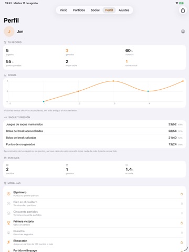Tap unlocked padlock in Primera victoria row
Screen dimensions: 189x252
[x=182, y=223]
